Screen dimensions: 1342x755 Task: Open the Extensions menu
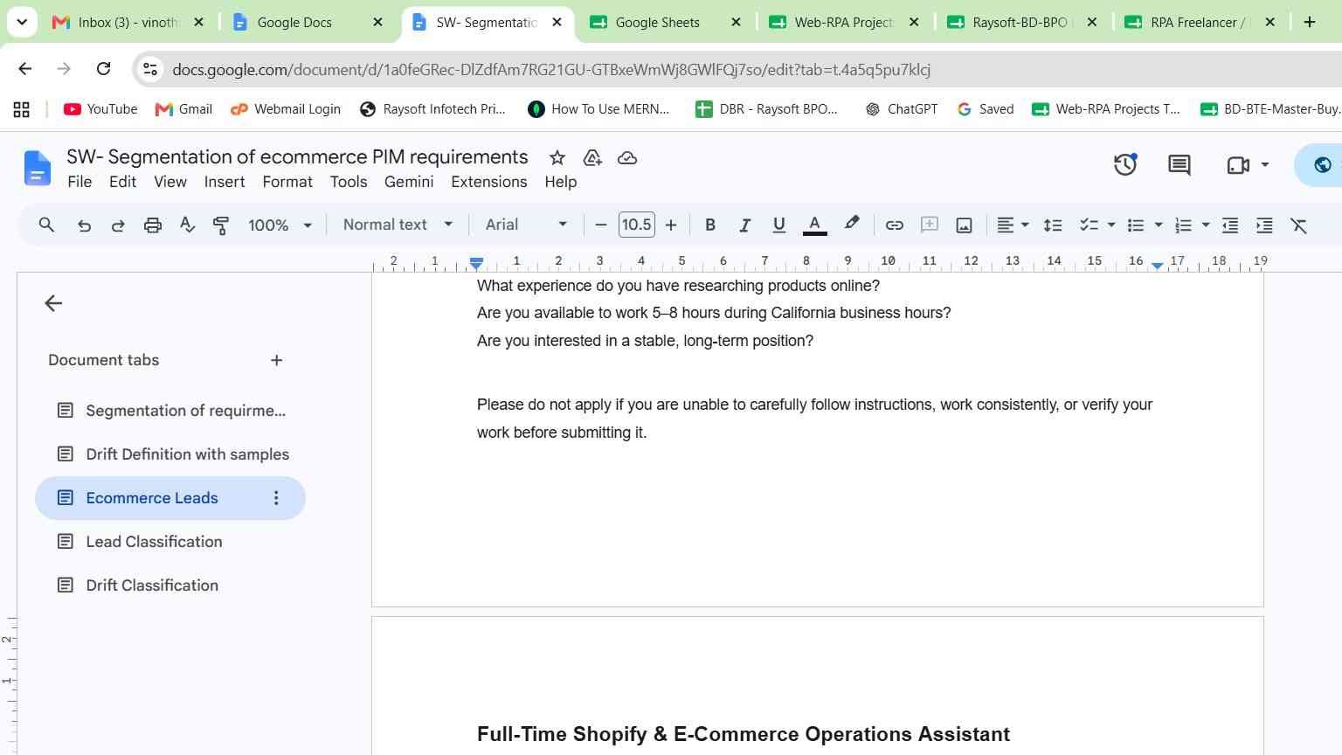click(x=489, y=182)
